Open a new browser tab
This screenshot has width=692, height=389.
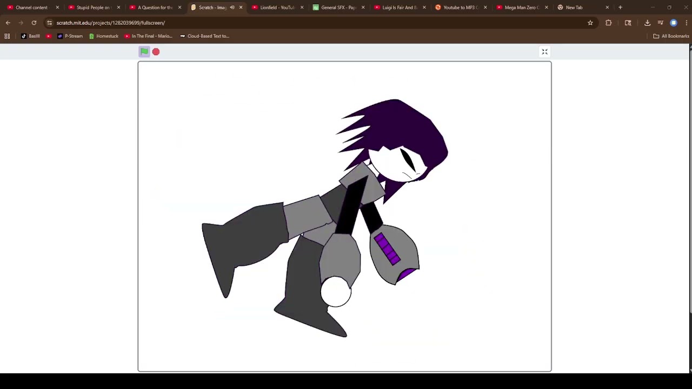point(620,8)
